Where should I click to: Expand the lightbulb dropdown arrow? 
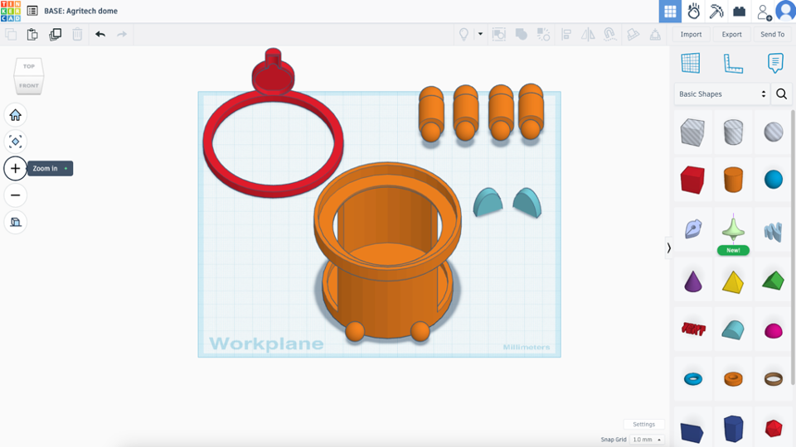tap(480, 34)
